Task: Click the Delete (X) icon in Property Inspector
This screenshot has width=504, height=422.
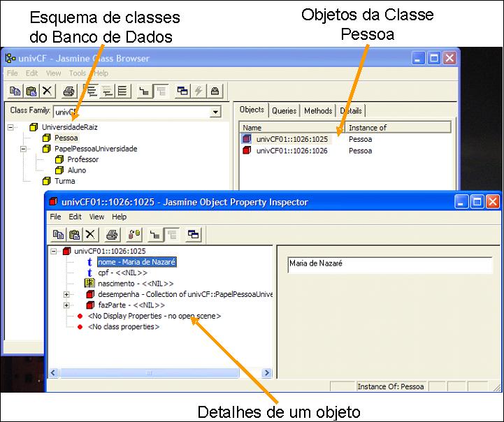Action: [90, 234]
